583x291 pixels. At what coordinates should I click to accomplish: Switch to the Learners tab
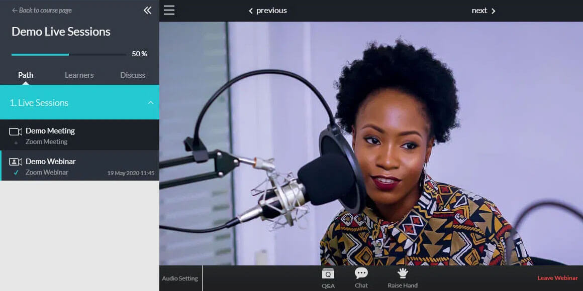(x=79, y=75)
